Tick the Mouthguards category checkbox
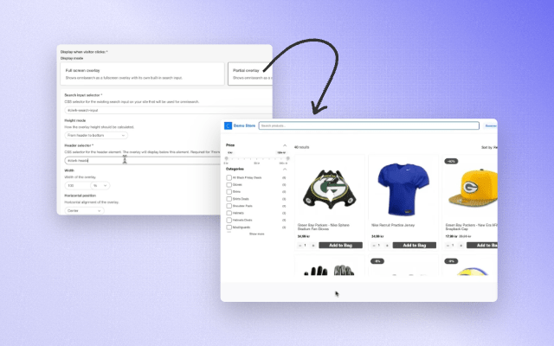Image resolution: width=554 pixels, height=346 pixels. (229, 227)
